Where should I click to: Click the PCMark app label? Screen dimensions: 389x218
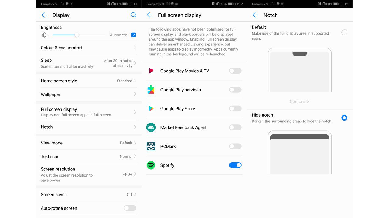[x=168, y=146]
